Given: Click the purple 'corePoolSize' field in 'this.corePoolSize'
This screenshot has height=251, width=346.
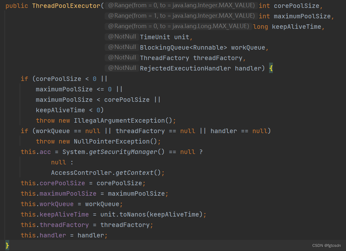Looking at the screenshot, I should tap(62, 183).
